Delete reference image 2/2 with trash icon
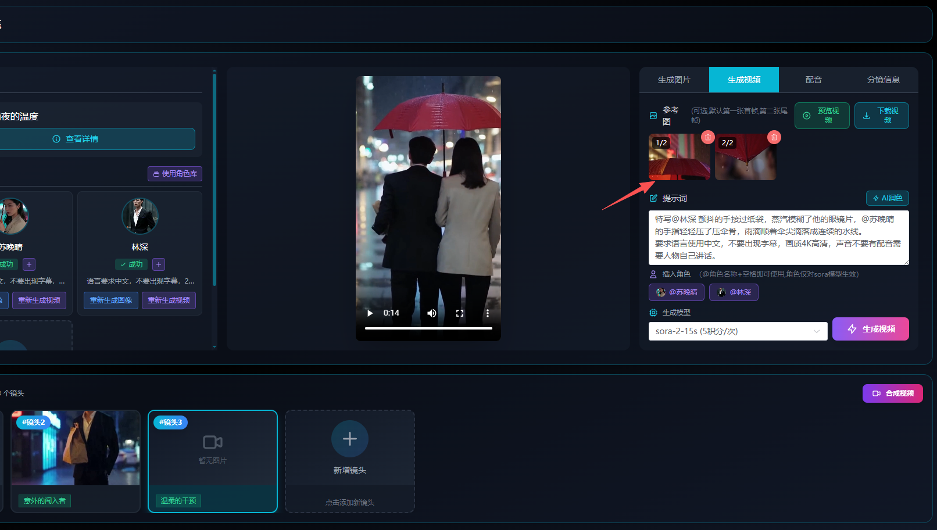 coord(774,137)
